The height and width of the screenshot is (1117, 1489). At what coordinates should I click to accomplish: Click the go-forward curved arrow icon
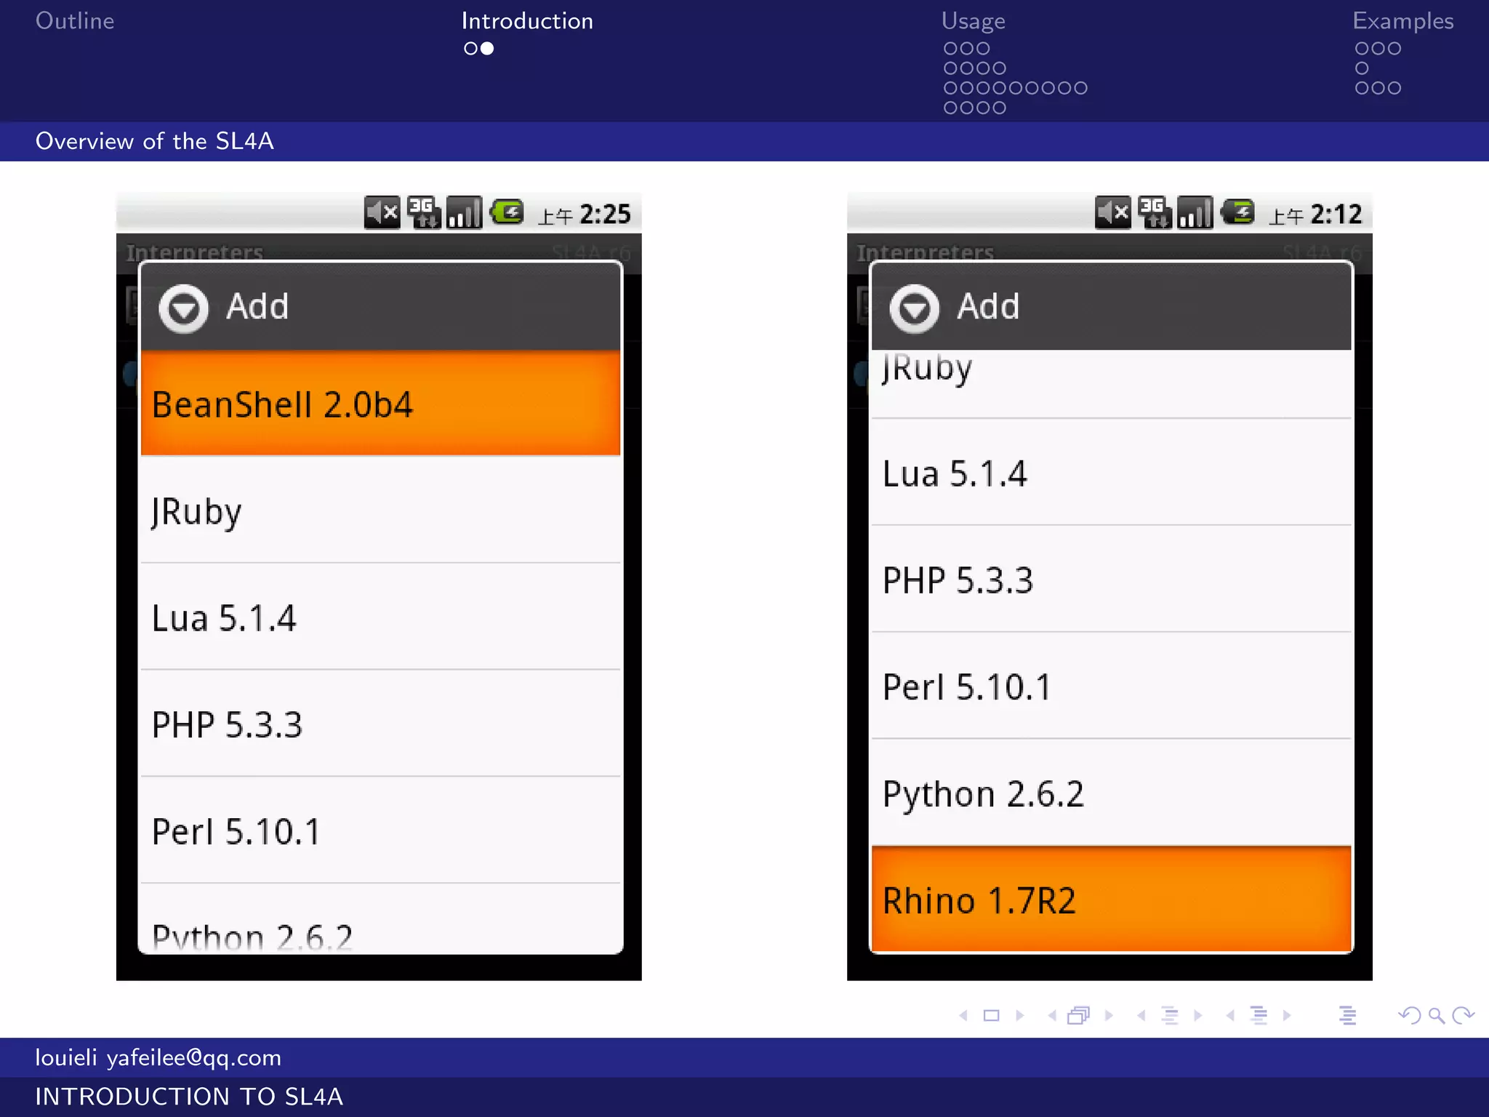1463,1015
